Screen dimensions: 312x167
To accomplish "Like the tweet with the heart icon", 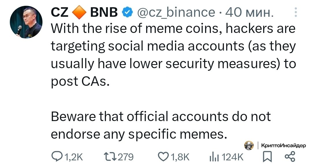I will pos(164,157).
